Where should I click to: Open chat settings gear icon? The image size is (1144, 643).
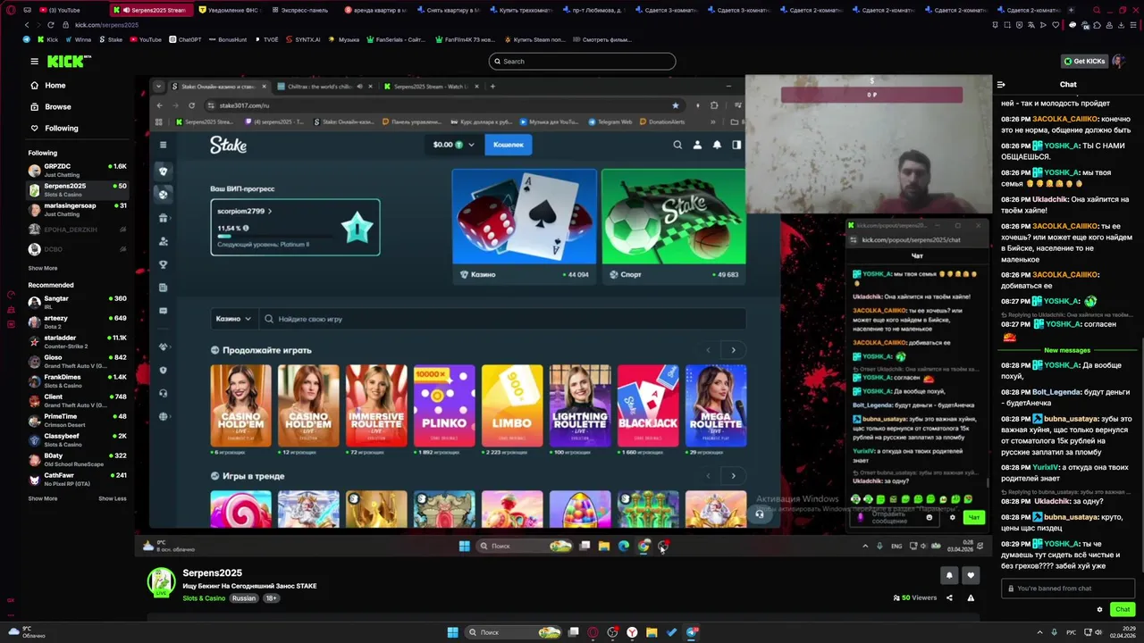tap(1099, 609)
